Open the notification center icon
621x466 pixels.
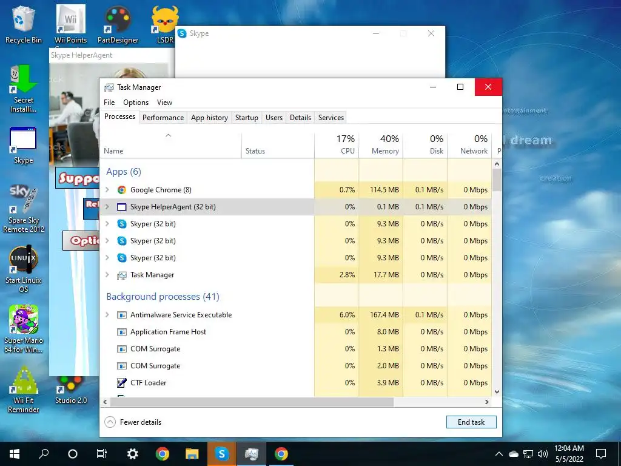coord(601,454)
